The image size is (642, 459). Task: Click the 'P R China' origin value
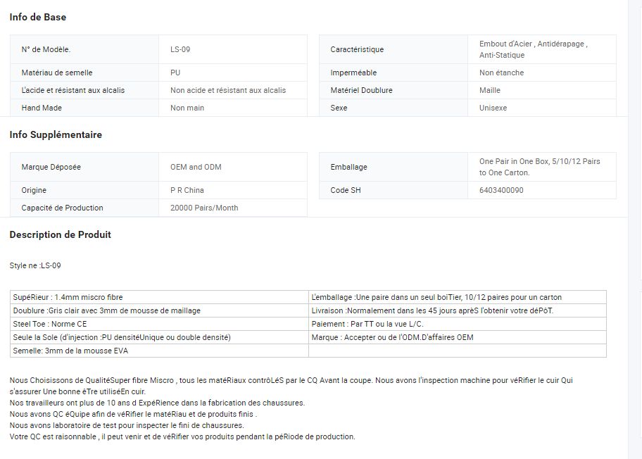[187, 190]
